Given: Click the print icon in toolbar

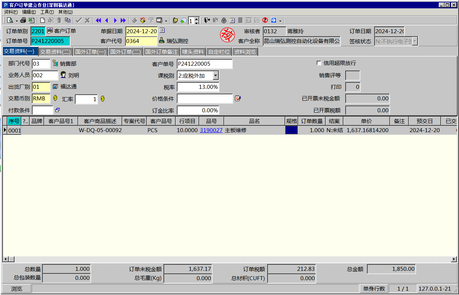Looking at the screenshot, I should 23,20.
